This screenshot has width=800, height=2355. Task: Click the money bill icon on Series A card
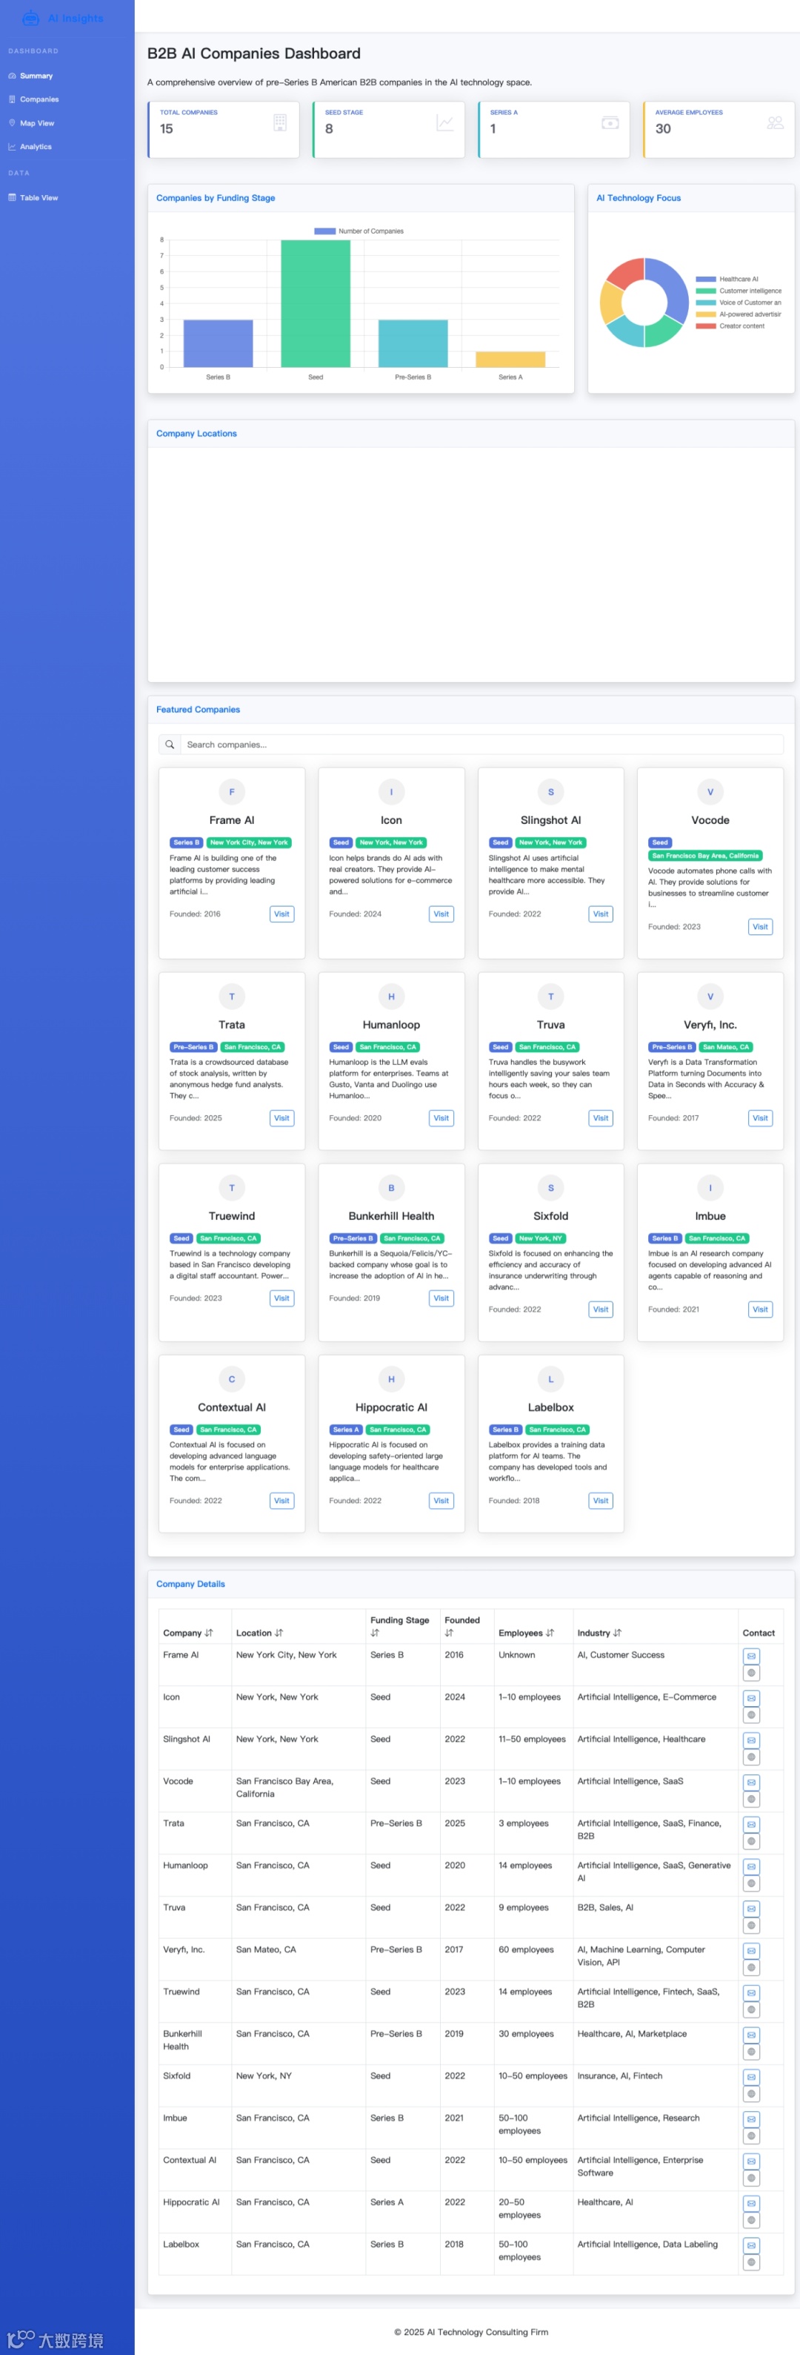[610, 122]
